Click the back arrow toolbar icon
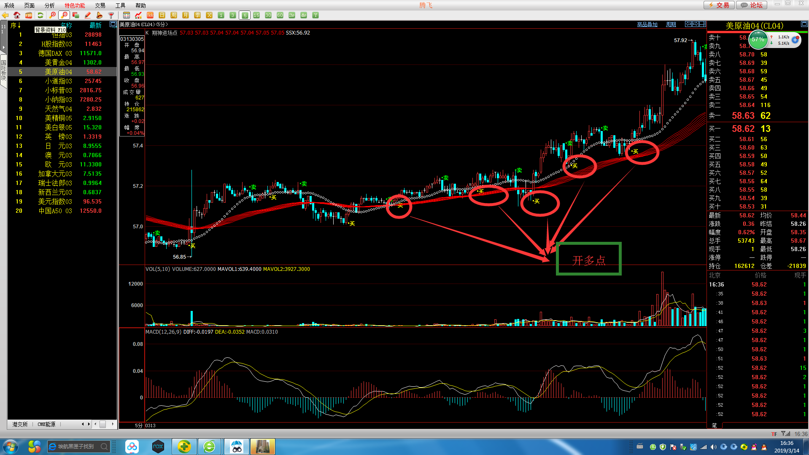 tap(5, 15)
